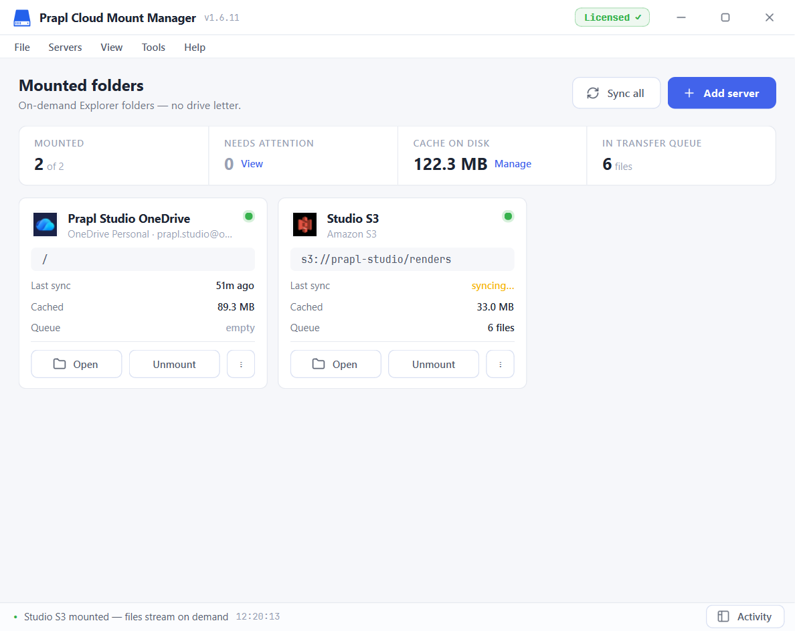
Task: Click the '6 files' queue value on Studio S3
Action: coord(501,328)
